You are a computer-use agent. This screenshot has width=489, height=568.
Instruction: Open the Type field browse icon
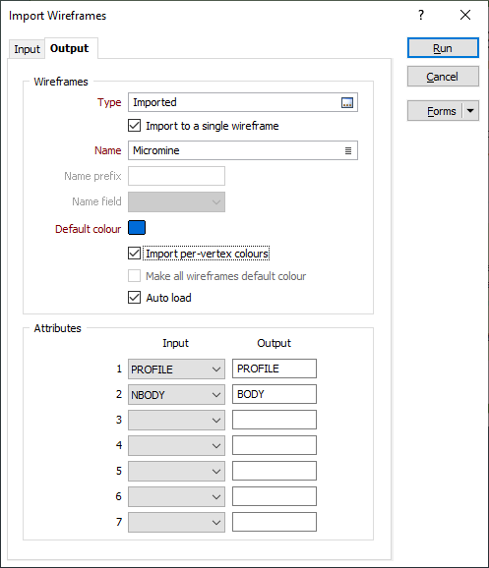[347, 102]
